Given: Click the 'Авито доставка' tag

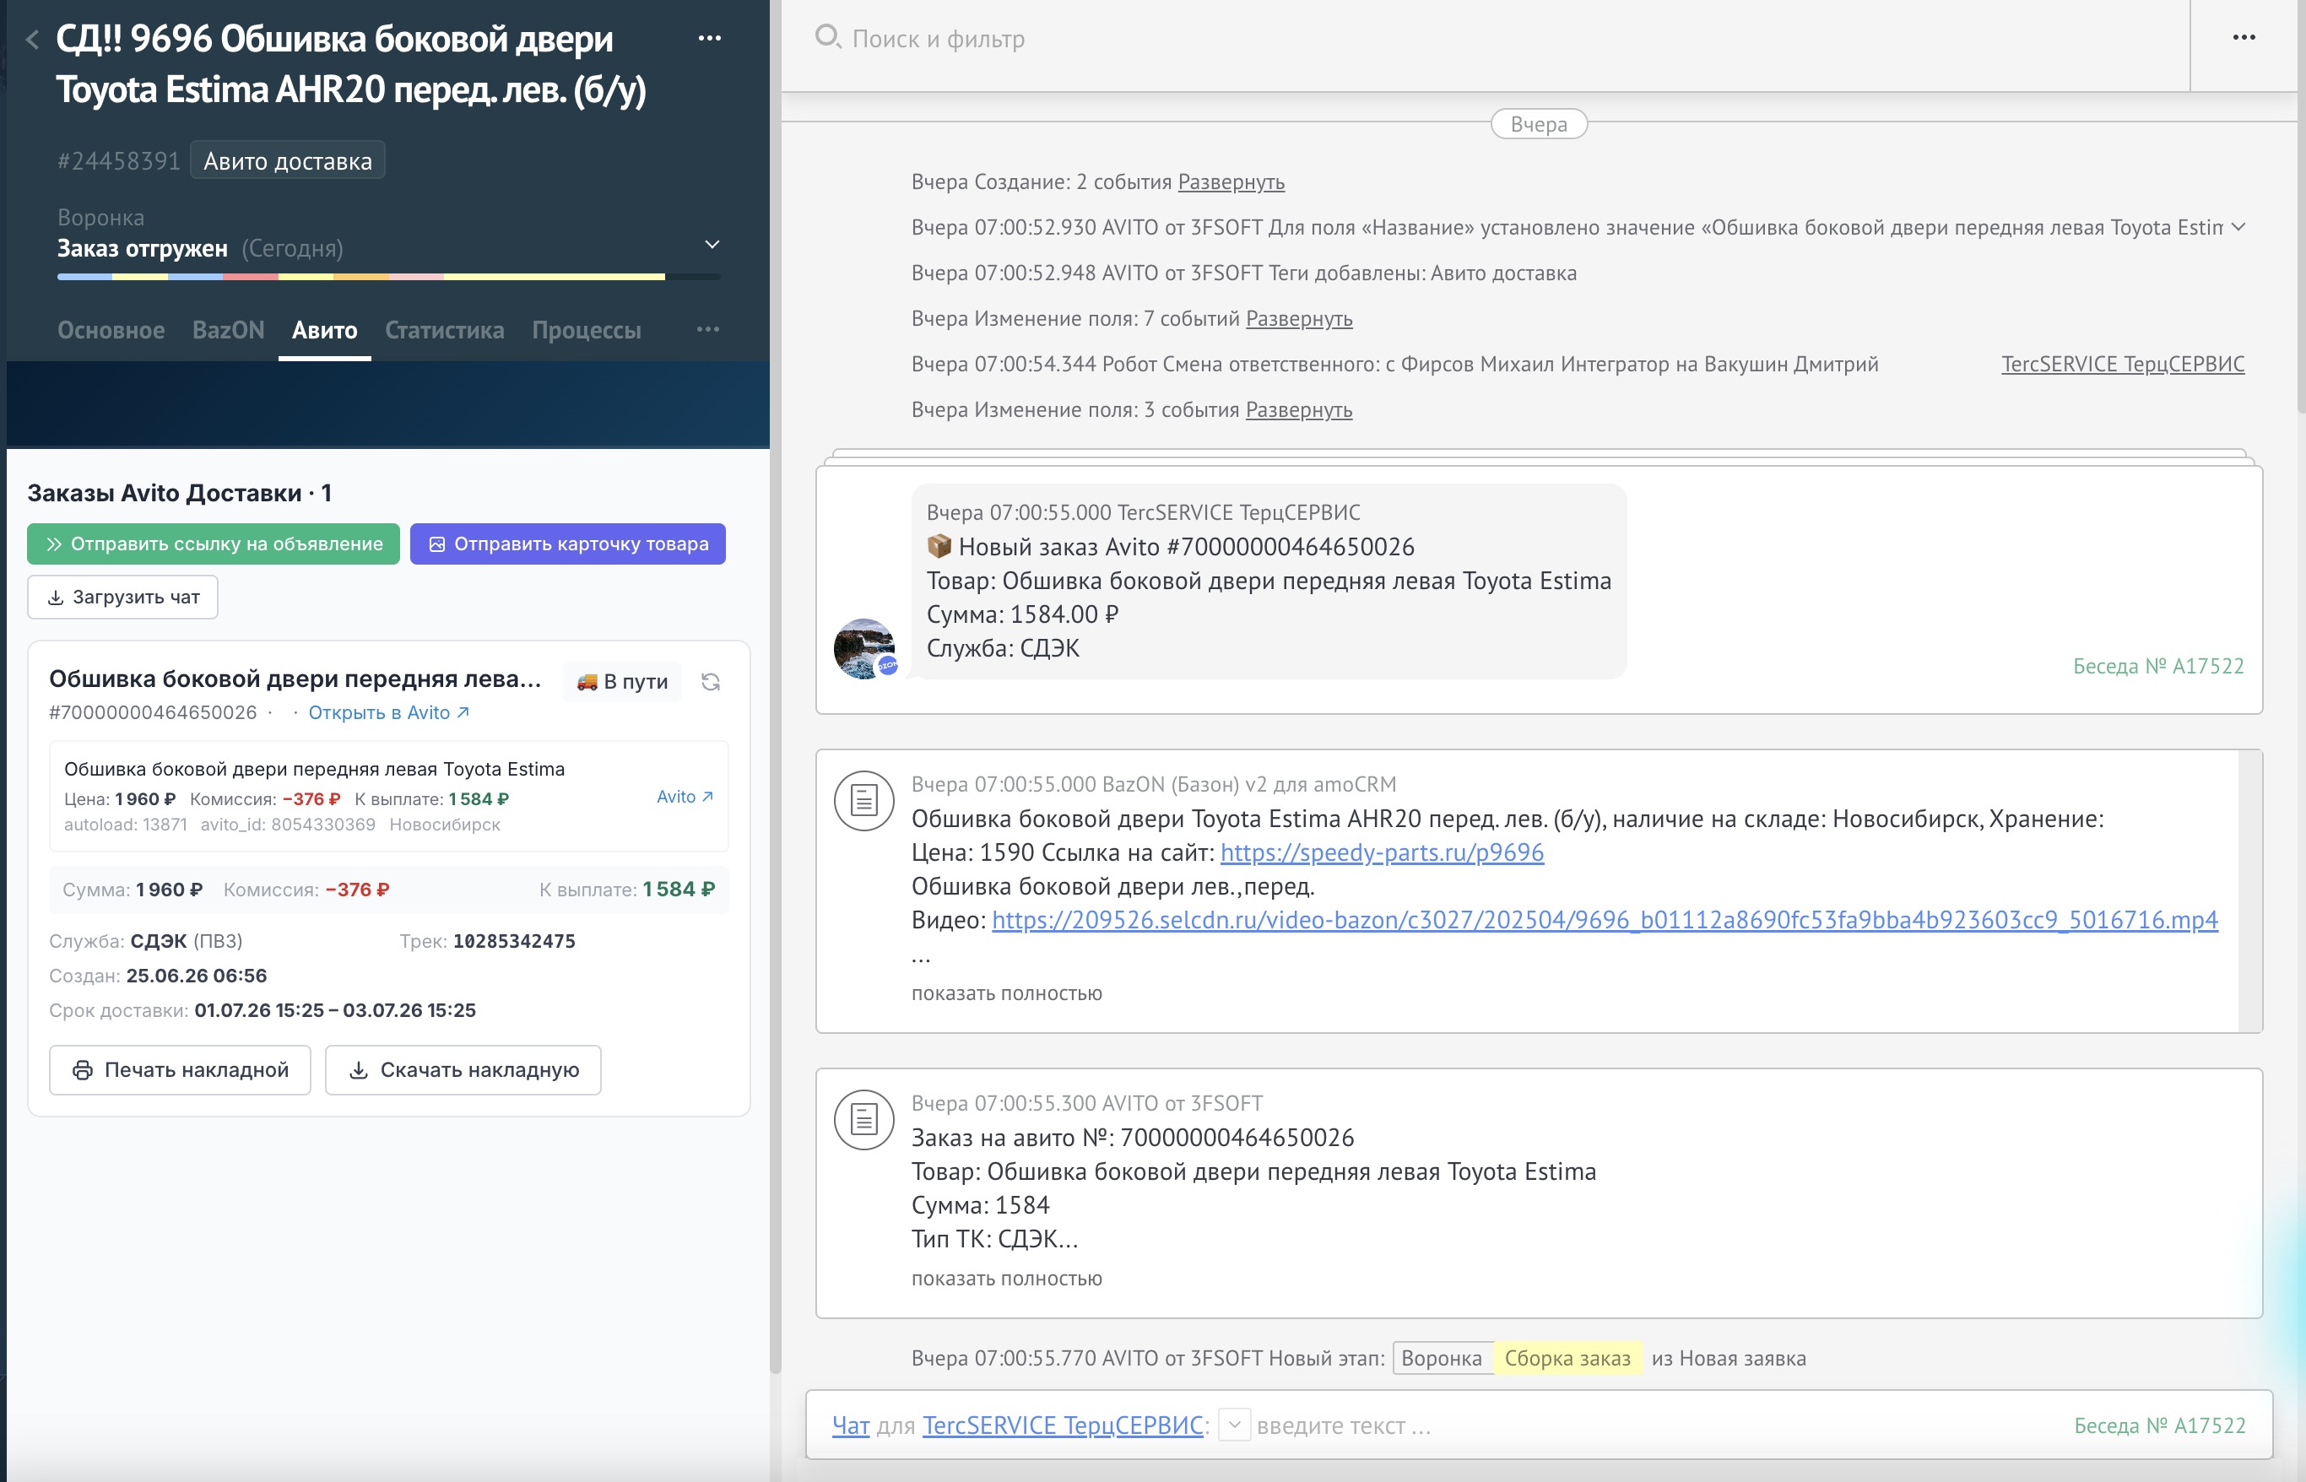Looking at the screenshot, I should pos(288,160).
